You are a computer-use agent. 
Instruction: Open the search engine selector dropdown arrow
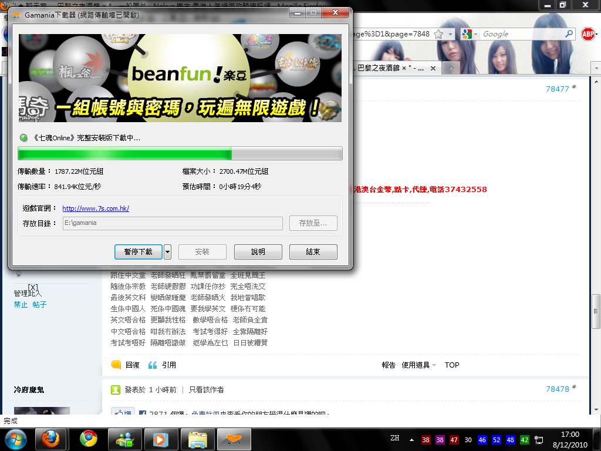[x=475, y=34]
